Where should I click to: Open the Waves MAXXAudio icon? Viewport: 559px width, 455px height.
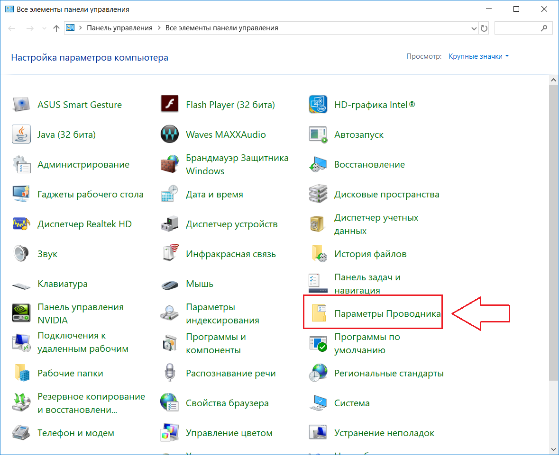170,134
